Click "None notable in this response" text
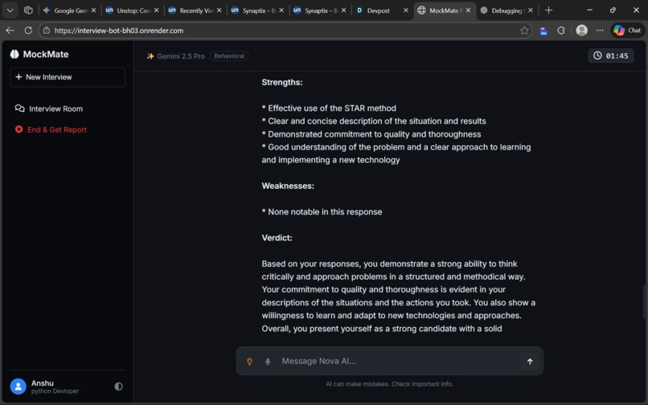Screen dimensions: 648x405 pos(325,212)
